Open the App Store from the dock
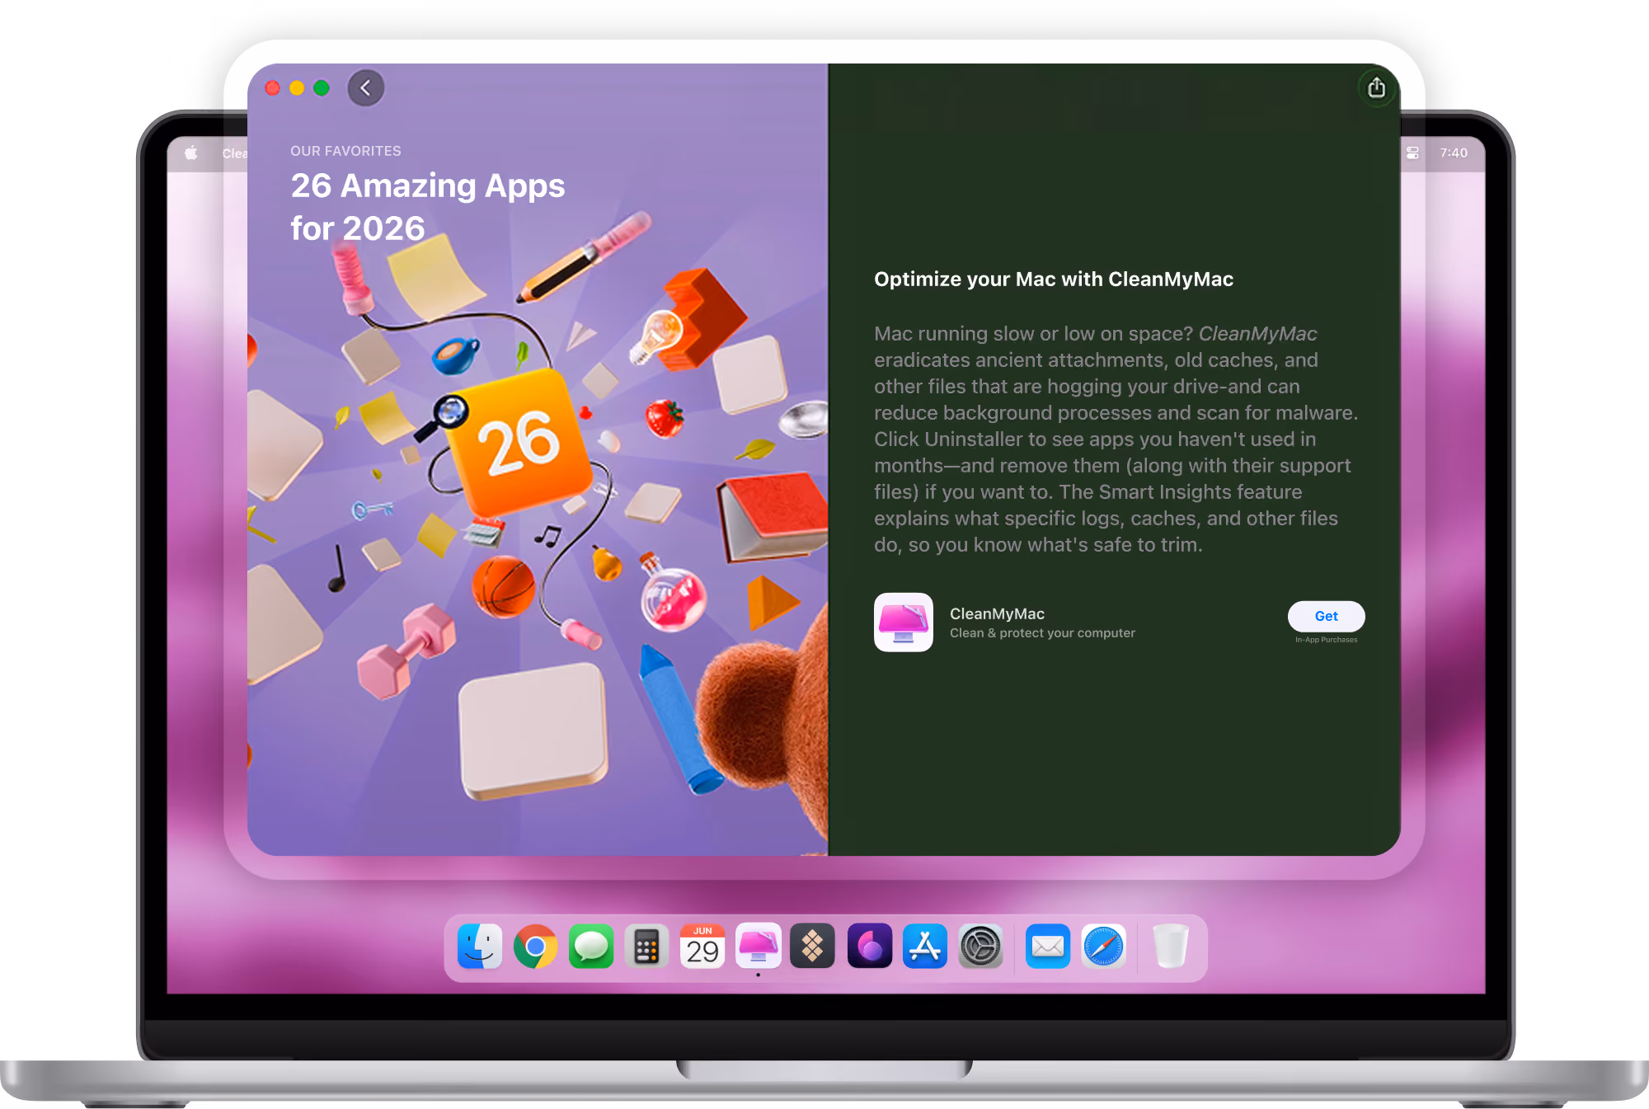Screen dimensions: 1649x1109 pos(925,947)
